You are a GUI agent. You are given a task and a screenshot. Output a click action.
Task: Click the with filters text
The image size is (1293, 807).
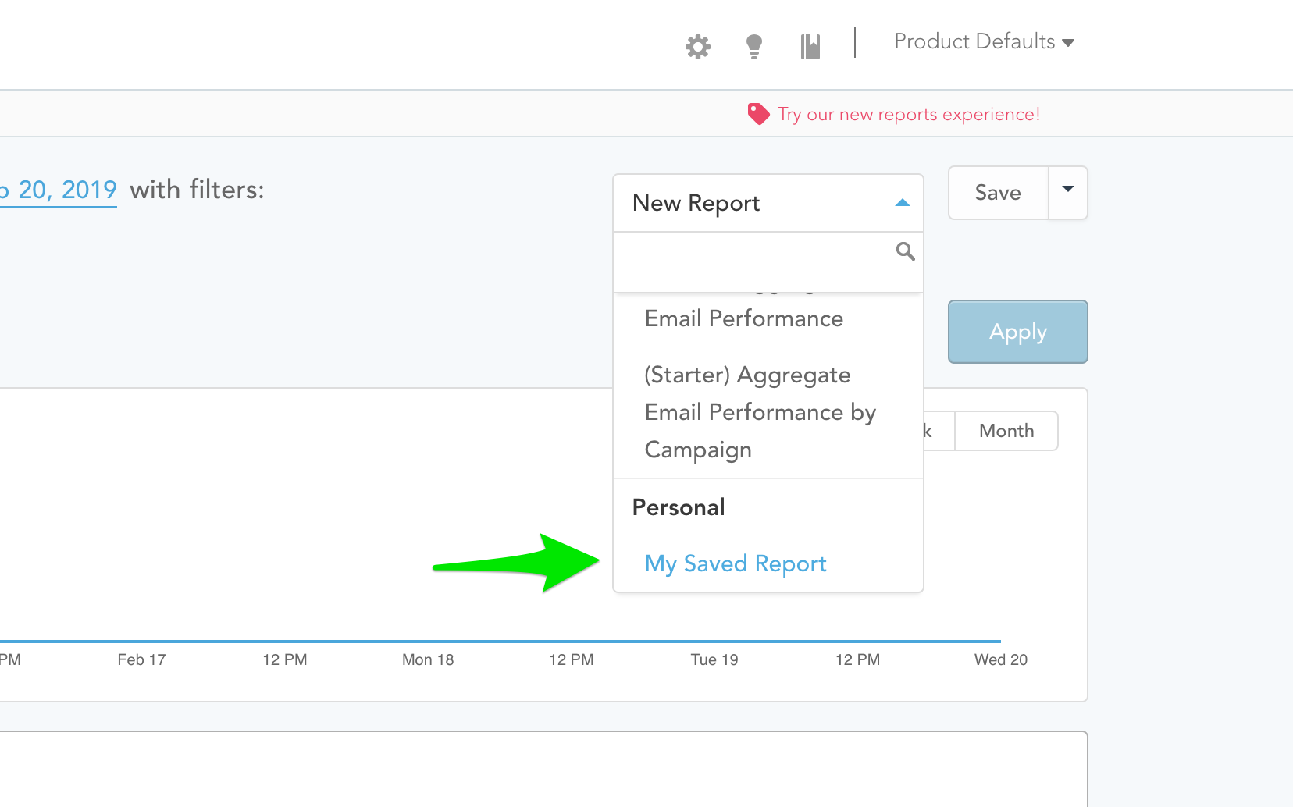click(197, 190)
